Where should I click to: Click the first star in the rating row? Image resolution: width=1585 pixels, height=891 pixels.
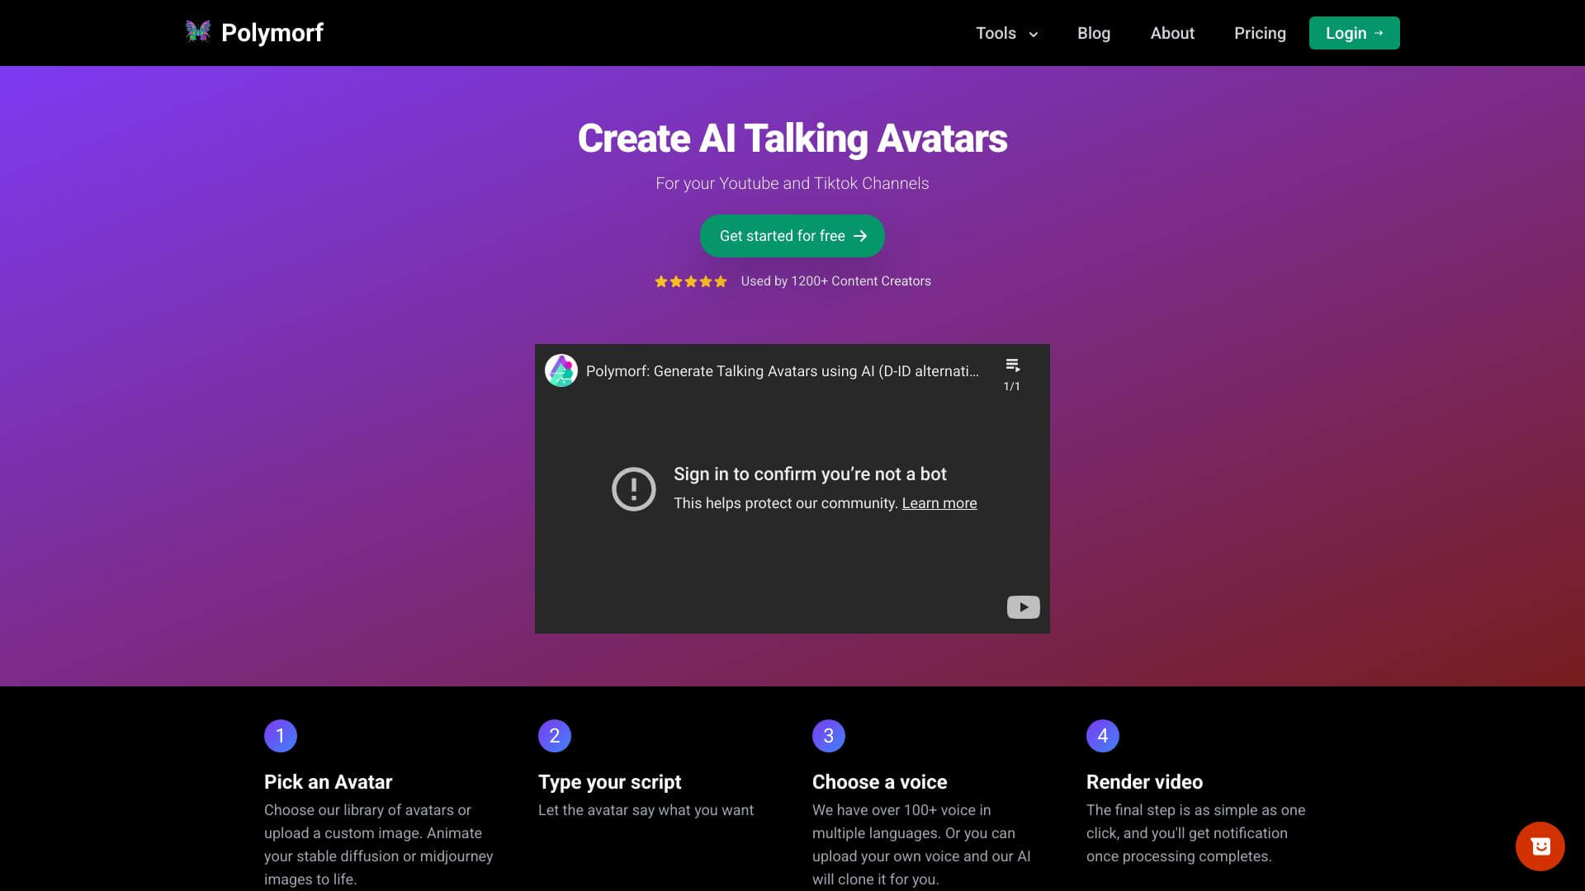click(x=660, y=280)
